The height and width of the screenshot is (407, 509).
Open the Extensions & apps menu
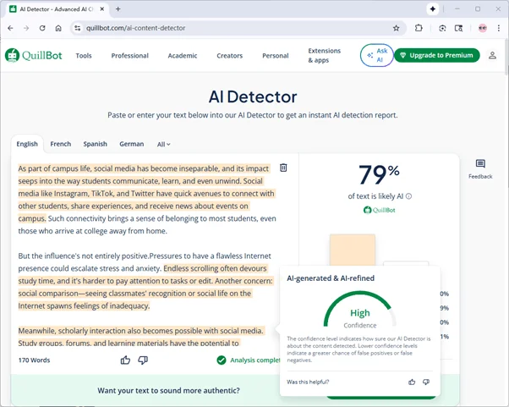[x=325, y=56]
